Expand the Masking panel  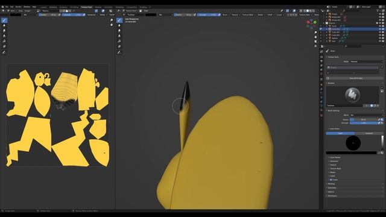coord(331,184)
